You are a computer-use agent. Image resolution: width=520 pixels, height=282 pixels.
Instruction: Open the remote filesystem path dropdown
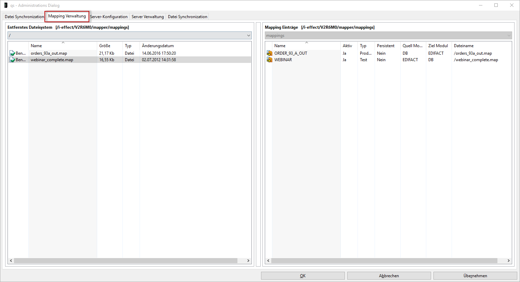coord(248,36)
